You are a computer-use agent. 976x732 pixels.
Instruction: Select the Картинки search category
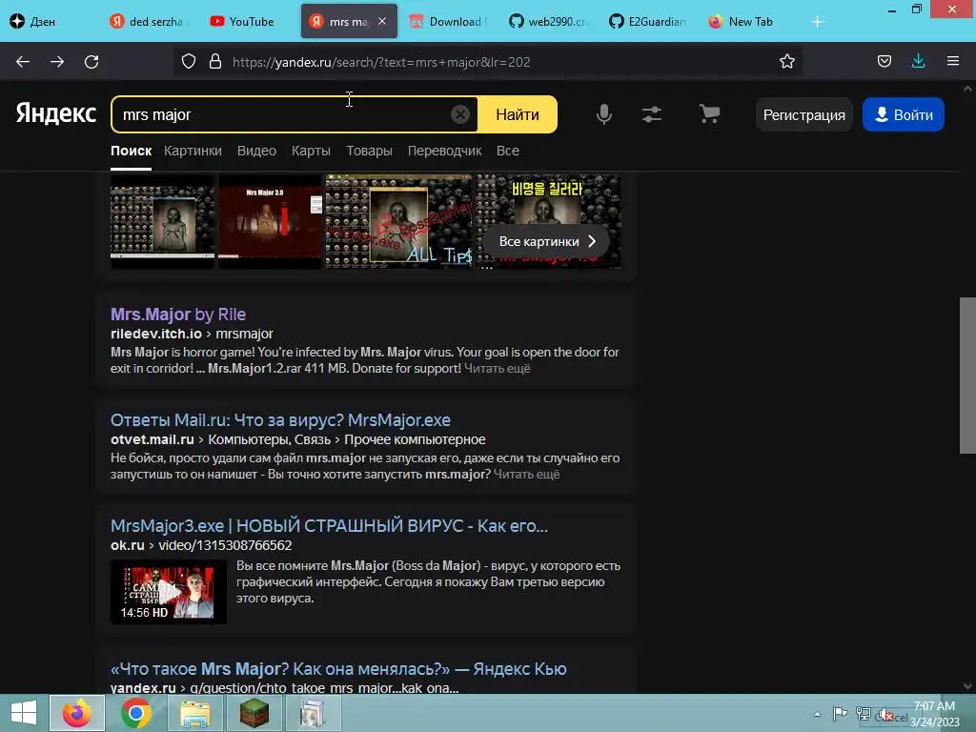pyautogui.click(x=193, y=151)
